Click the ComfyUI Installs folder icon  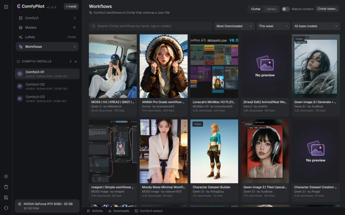point(18,61)
